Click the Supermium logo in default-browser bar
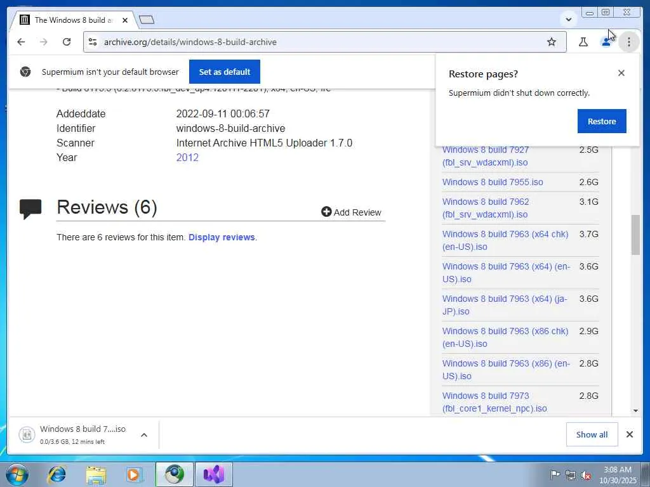 [x=25, y=72]
